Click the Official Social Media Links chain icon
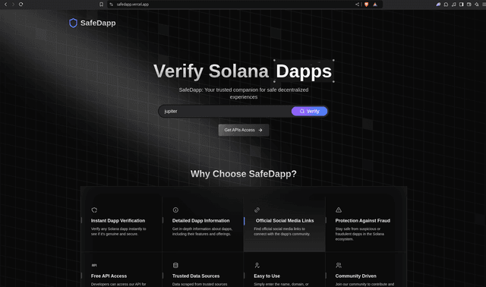This screenshot has height=287, width=486. pos(257,210)
